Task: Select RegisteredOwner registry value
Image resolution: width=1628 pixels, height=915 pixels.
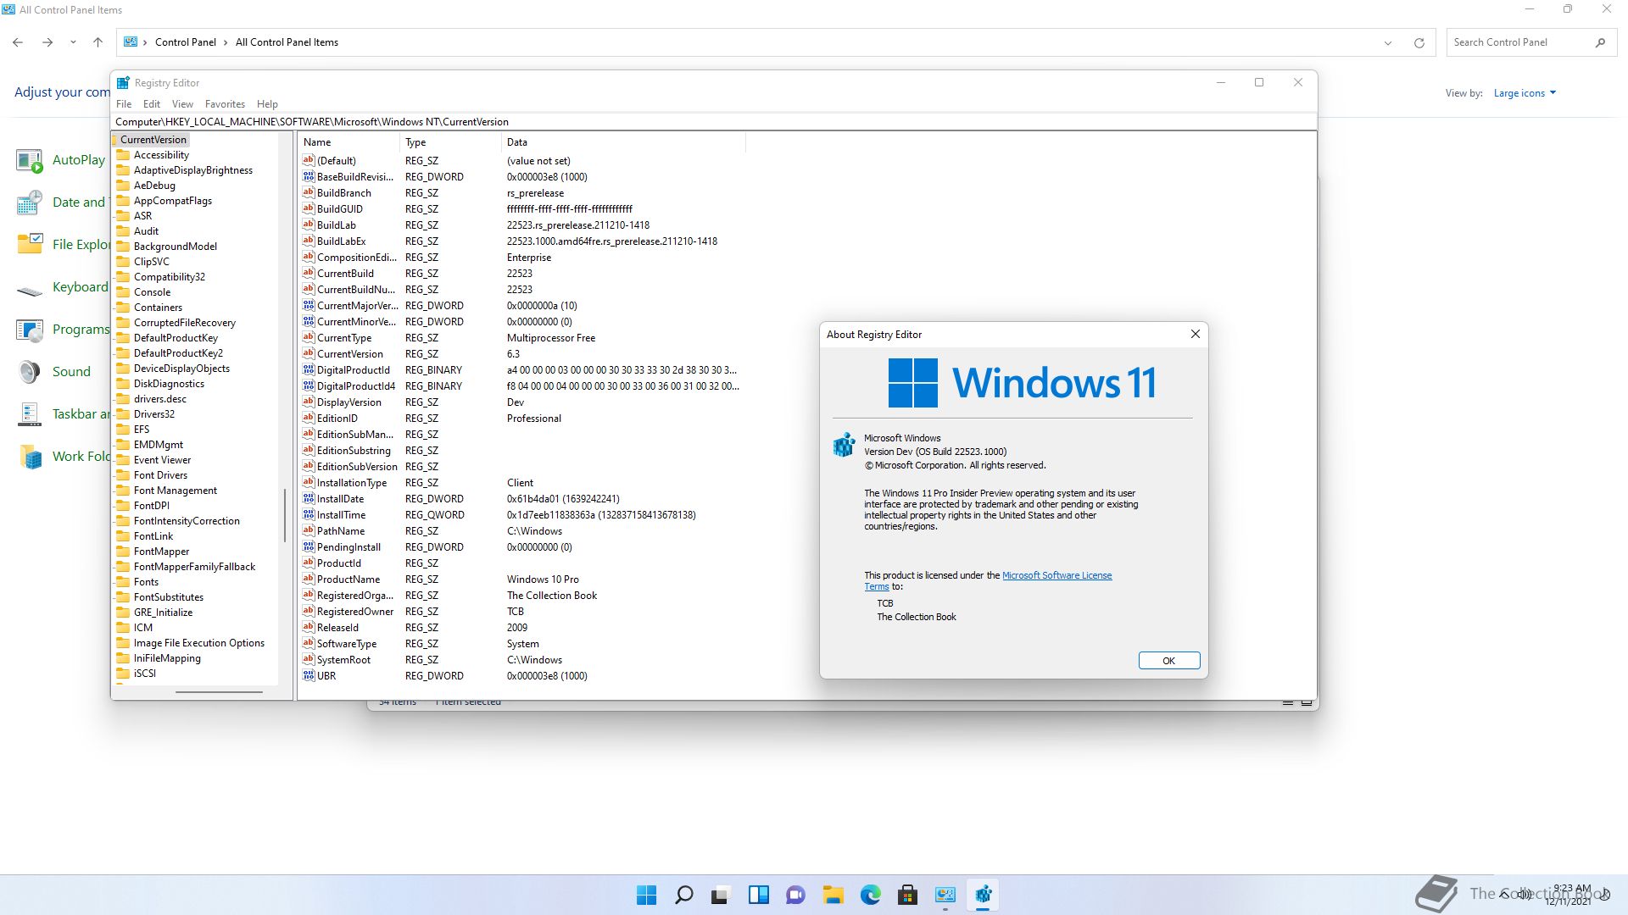Action: (354, 612)
